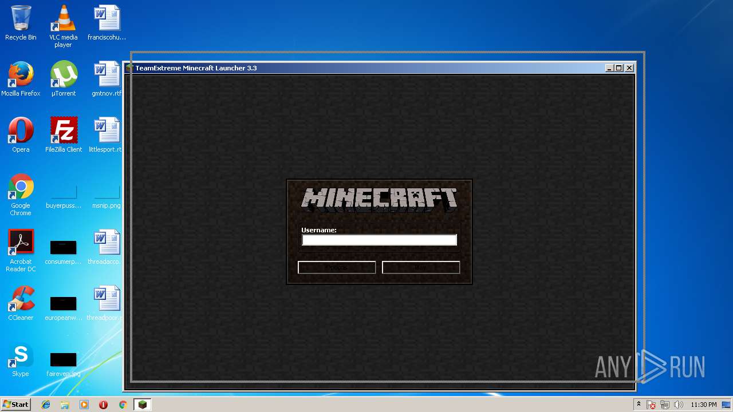Open the launcher Options button
733x412 pixels.
(x=337, y=267)
